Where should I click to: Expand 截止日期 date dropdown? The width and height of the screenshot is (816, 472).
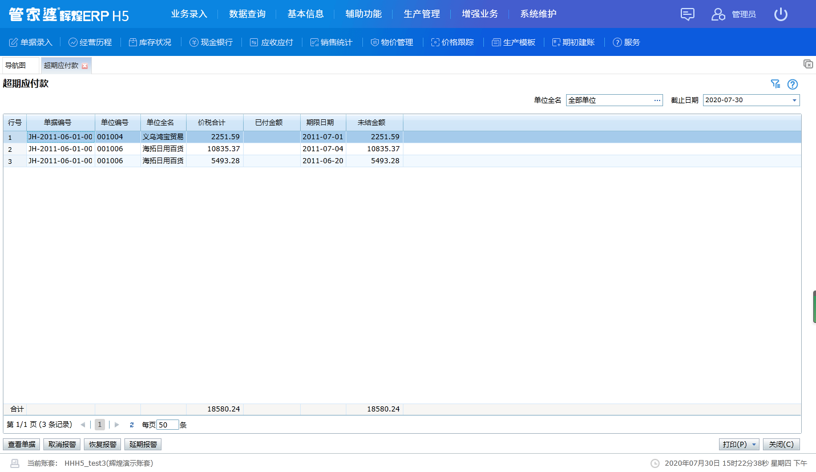(794, 100)
